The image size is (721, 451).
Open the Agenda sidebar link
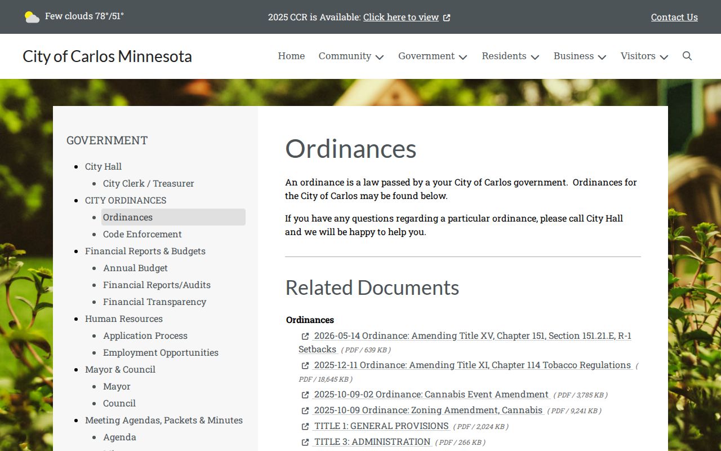coord(119,437)
